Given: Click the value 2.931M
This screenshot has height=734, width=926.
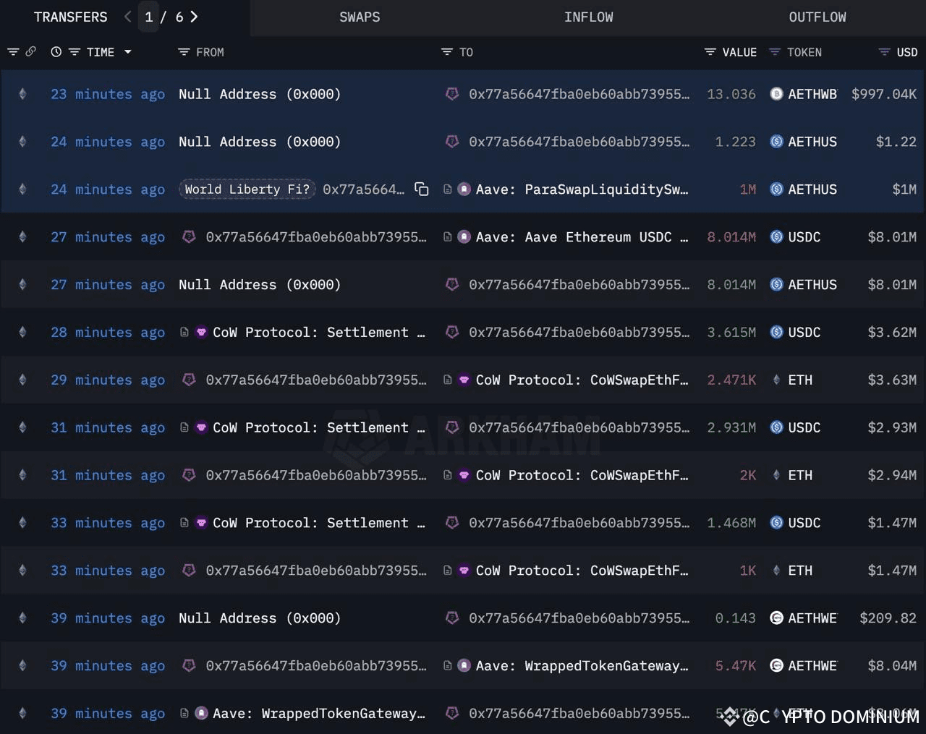Looking at the screenshot, I should 731,428.
